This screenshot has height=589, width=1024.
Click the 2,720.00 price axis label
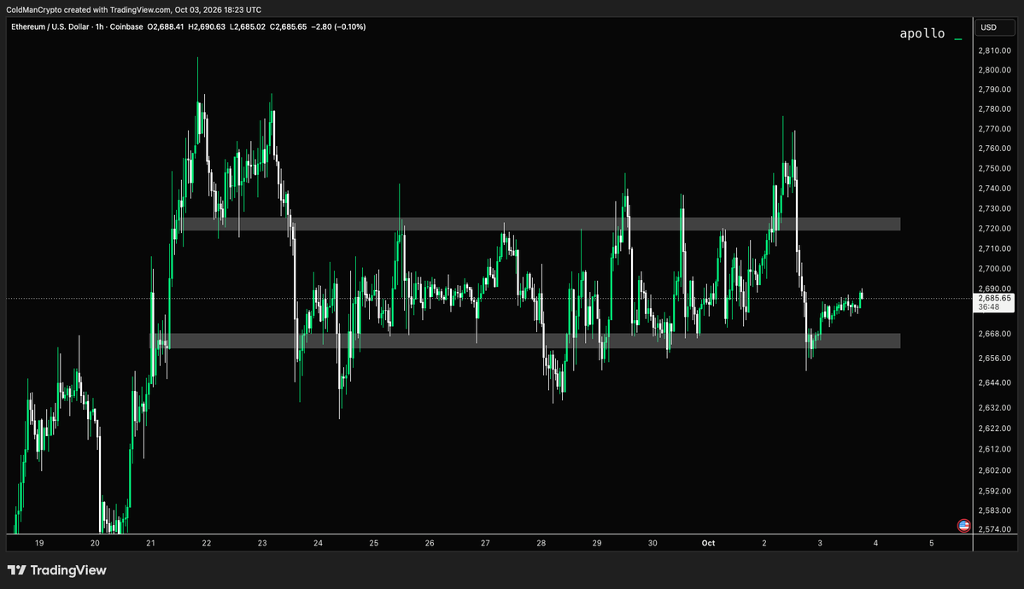pyautogui.click(x=994, y=229)
